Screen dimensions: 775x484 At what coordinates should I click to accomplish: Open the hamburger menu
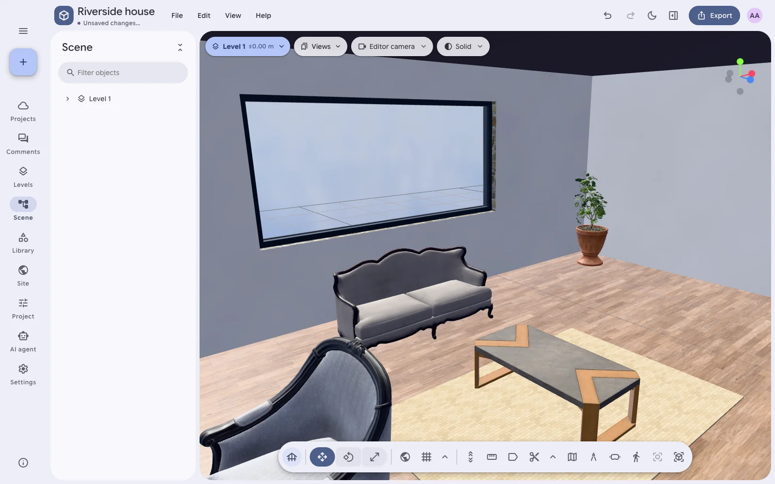point(23,31)
